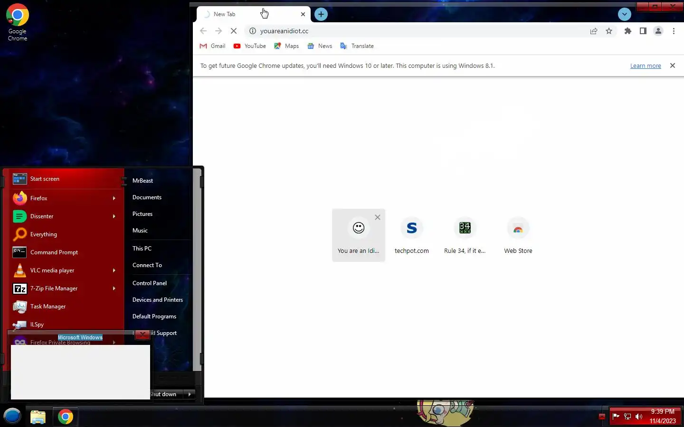Open Command Prompt from Start menu
Viewport: 684px width, 427px height.
(66, 252)
